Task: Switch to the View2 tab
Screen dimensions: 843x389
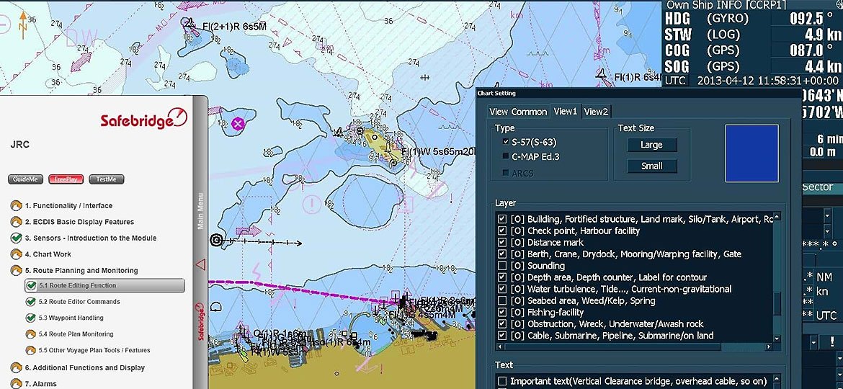Action: [596, 112]
